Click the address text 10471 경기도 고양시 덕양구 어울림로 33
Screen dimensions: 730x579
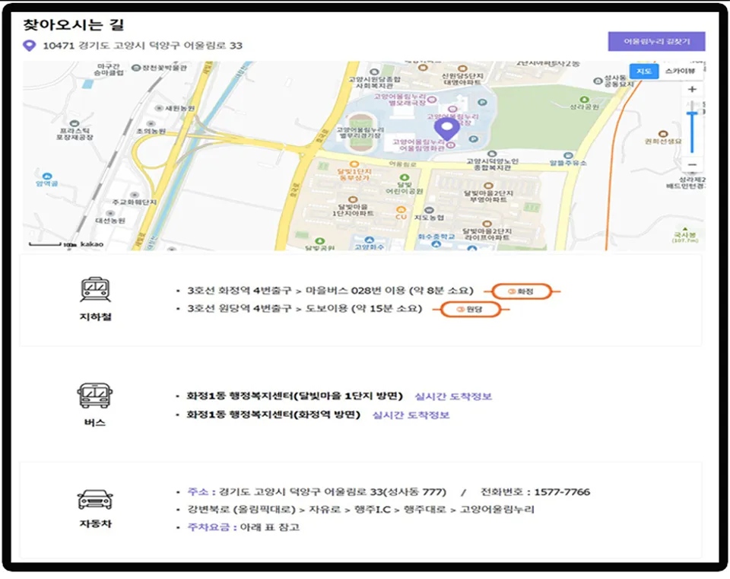pyautogui.click(x=142, y=46)
